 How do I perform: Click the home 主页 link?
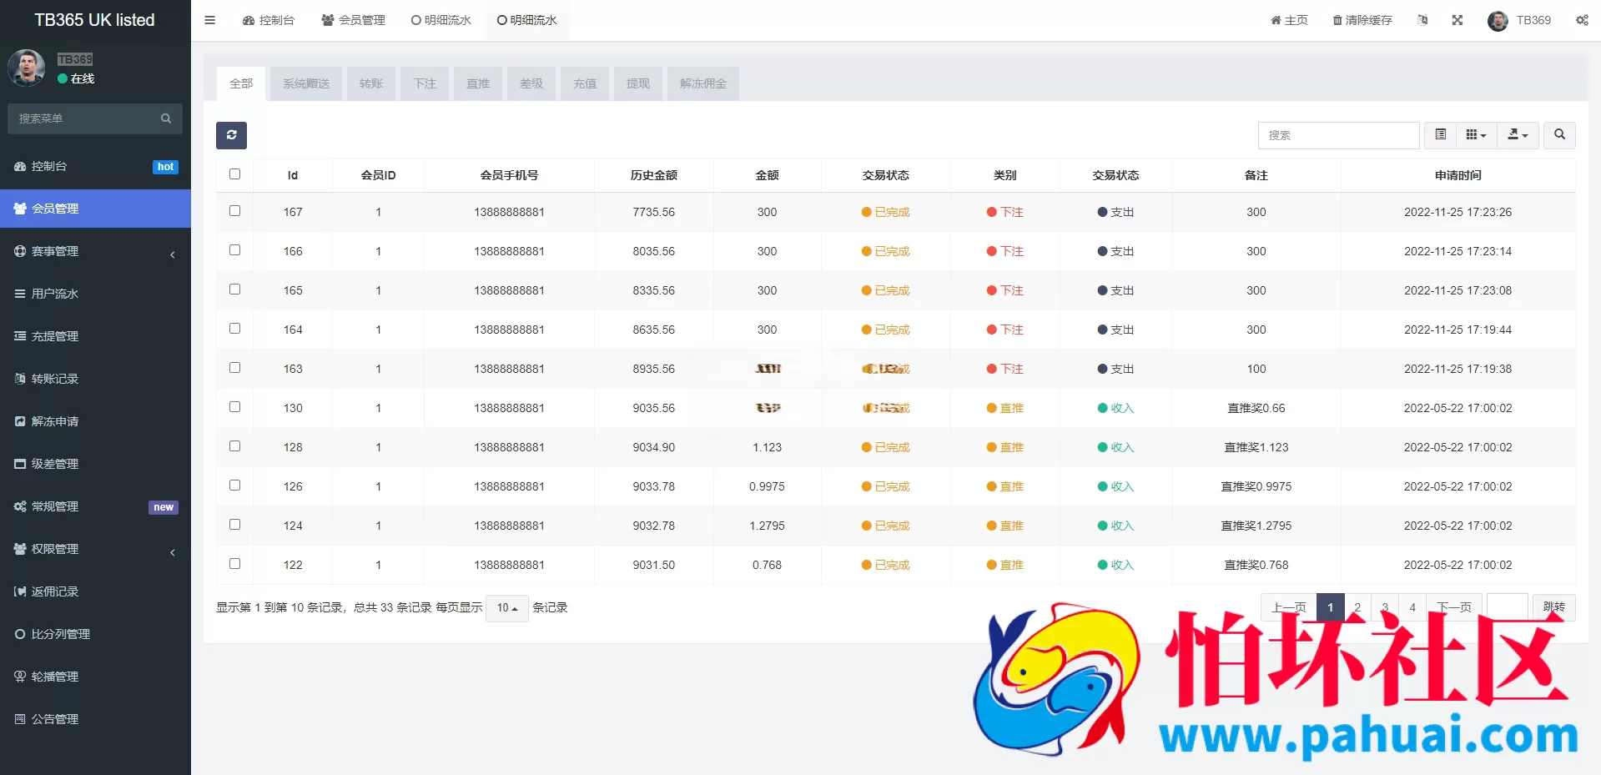pyautogui.click(x=1289, y=20)
